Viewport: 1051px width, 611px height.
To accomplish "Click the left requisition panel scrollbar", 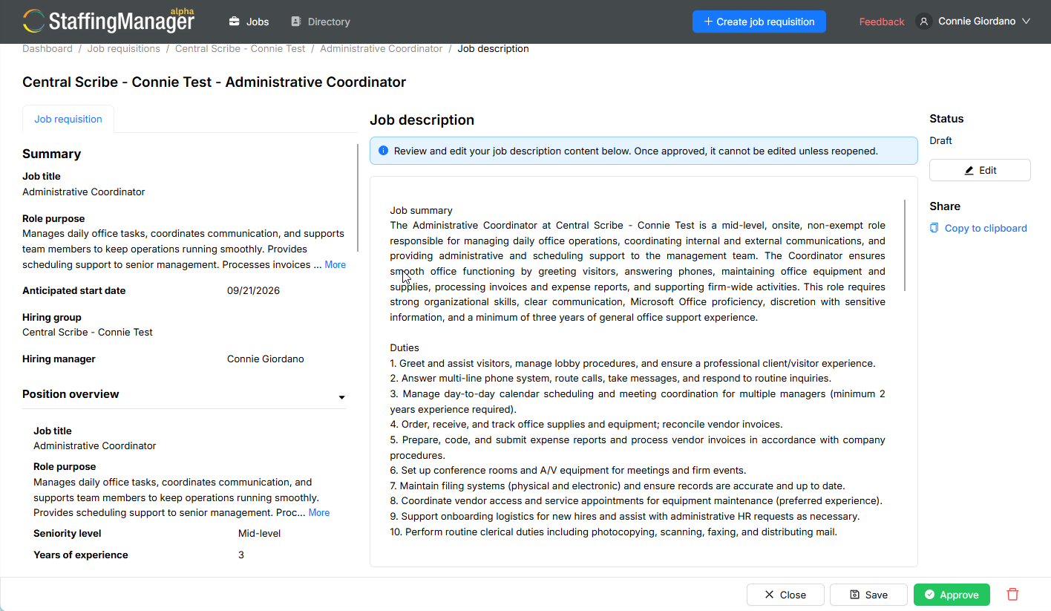I will click(358, 197).
